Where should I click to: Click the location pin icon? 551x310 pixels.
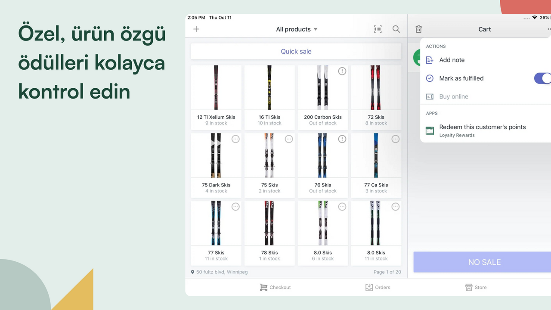[x=193, y=272]
